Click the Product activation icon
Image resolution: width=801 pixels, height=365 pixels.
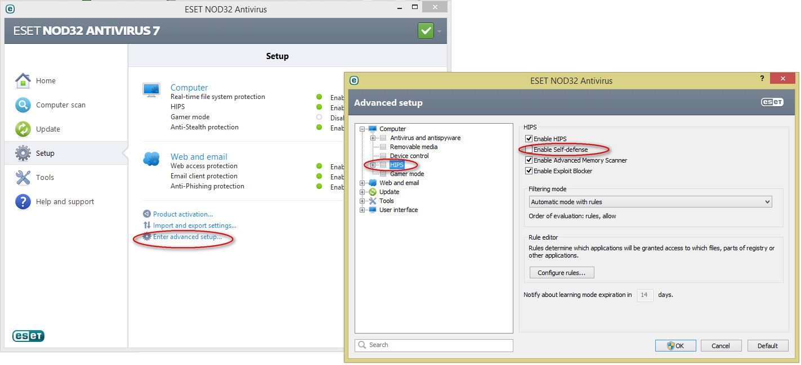tap(147, 214)
